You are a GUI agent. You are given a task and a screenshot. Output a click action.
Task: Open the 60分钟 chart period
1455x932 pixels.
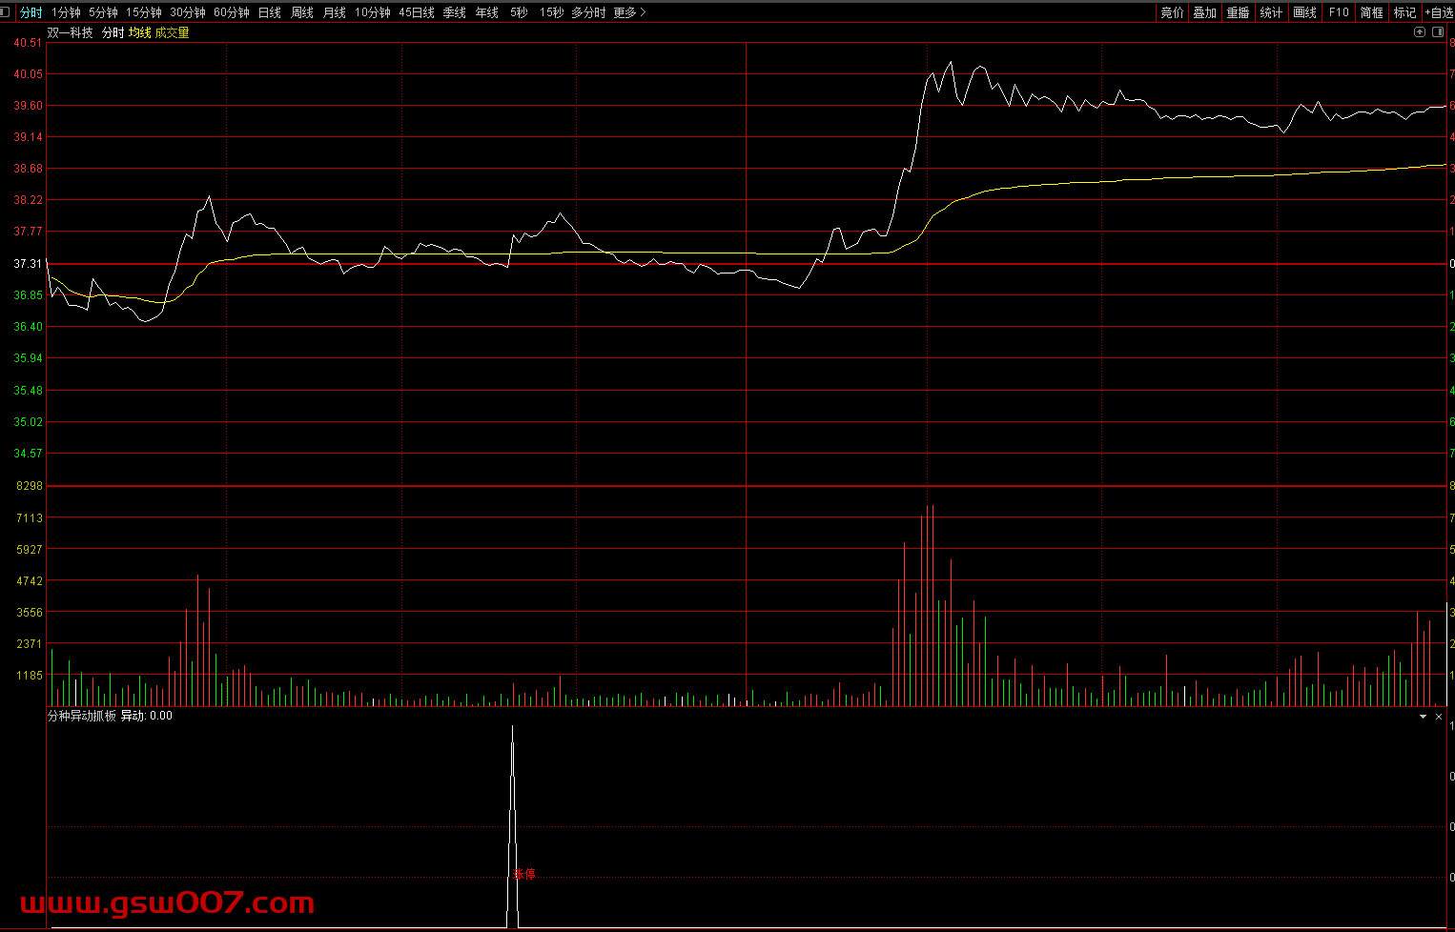[231, 12]
